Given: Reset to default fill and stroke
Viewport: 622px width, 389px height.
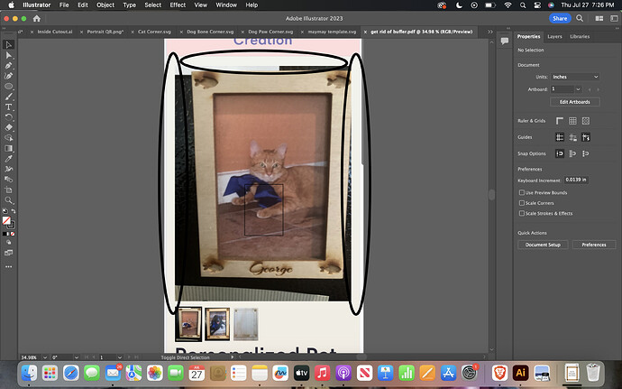Looking at the screenshot, I should pyautogui.click(x=5, y=211).
